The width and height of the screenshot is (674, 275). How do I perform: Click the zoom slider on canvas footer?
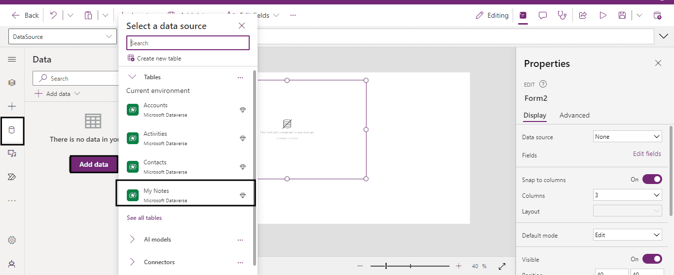[410, 266]
